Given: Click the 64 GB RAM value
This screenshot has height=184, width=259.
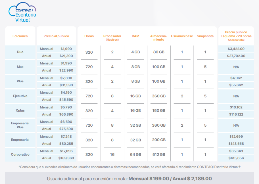Looking at the screenshot, I should (x=136, y=154).
